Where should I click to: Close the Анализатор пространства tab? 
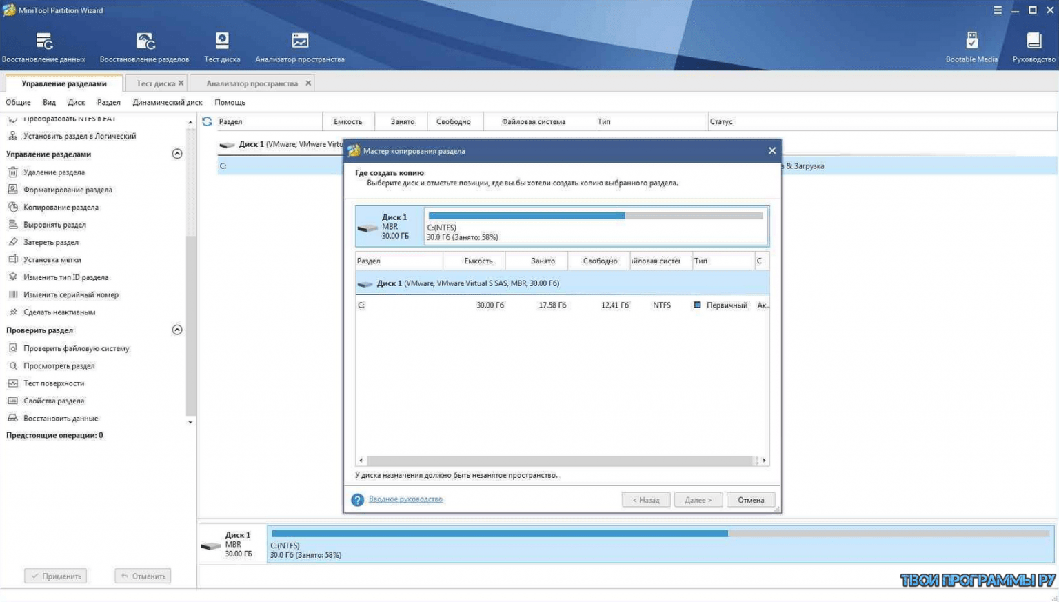[x=308, y=83]
